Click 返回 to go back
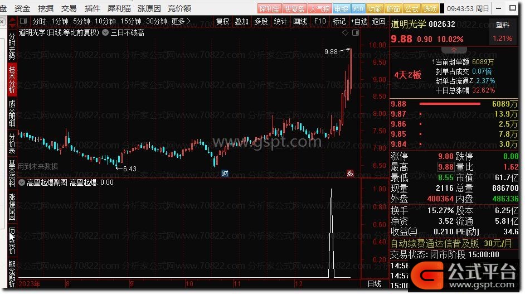Image resolution: width=525 pixels, height=294 pixels. pos(378,21)
